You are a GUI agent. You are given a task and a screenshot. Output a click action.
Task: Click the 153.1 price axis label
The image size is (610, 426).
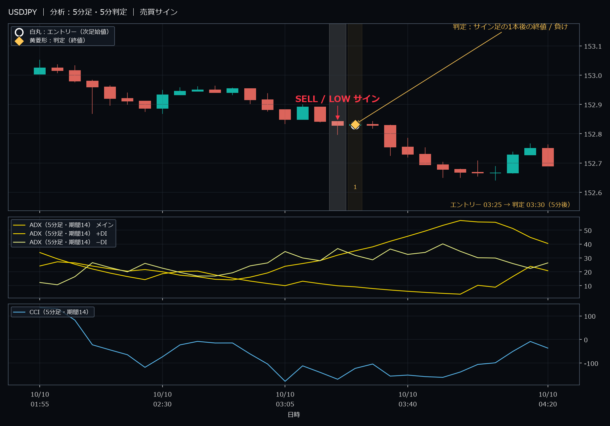coord(593,47)
